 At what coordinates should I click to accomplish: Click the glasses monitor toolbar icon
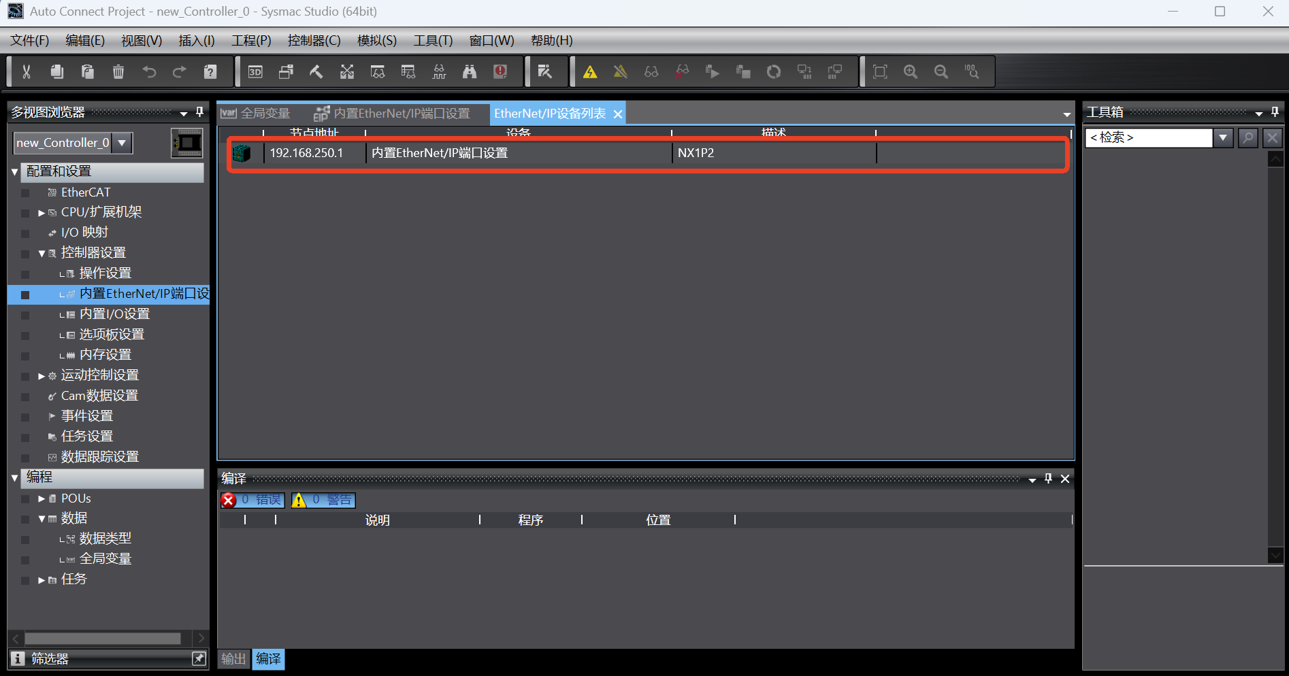651,71
